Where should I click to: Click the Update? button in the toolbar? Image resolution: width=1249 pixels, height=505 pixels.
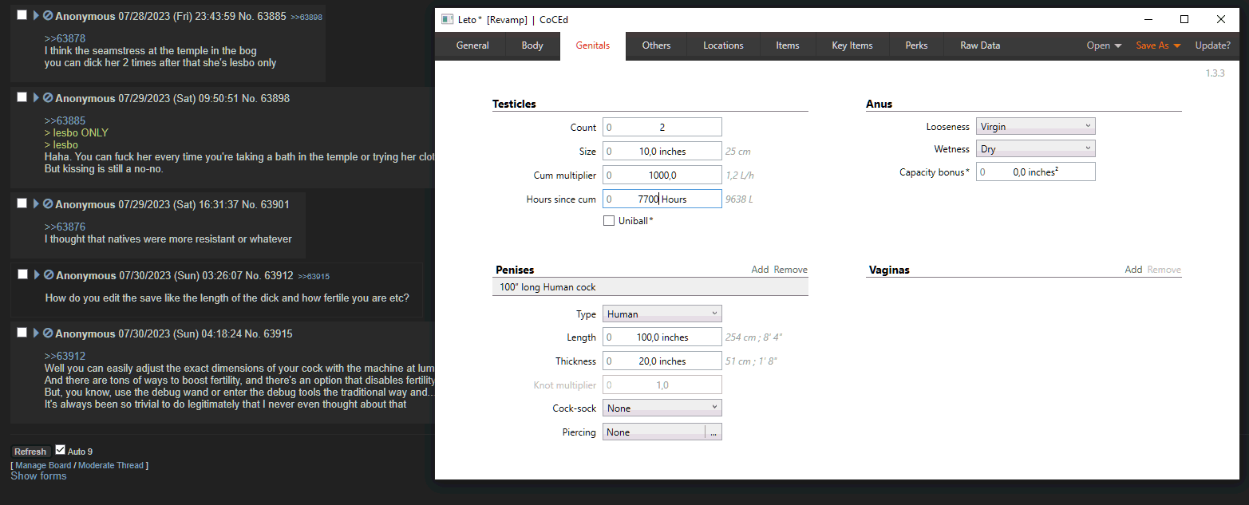pyautogui.click(x=1211, y=45)
